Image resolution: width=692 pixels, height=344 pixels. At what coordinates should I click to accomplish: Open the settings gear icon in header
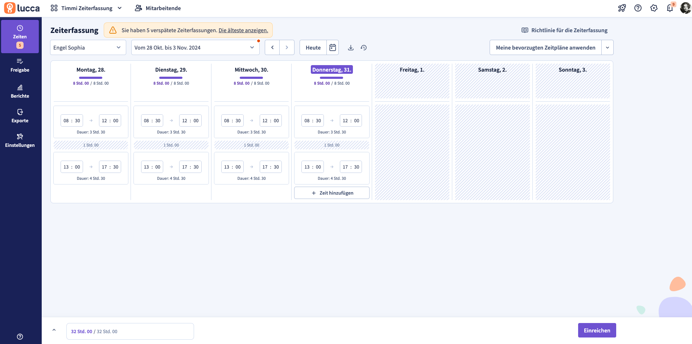tap(654, 8)
